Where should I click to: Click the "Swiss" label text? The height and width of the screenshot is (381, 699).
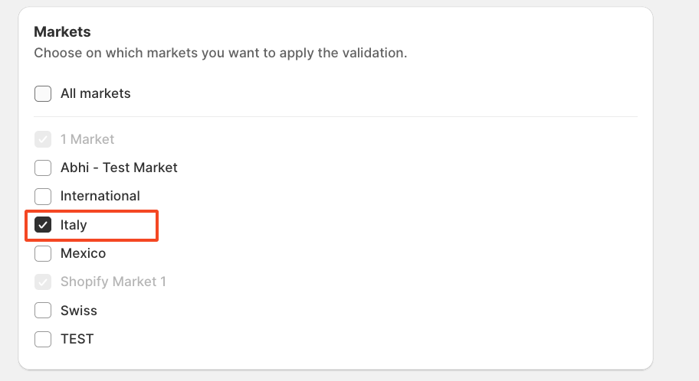[x=79, y=311]
